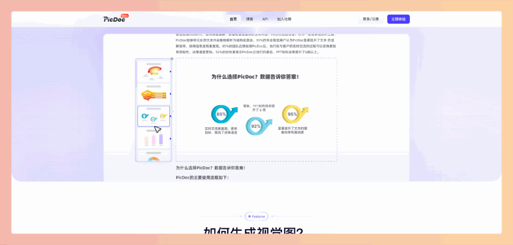Click the red Beta badge on logo
This screenshot has width=513, height=245.
[x=124, y=15]
